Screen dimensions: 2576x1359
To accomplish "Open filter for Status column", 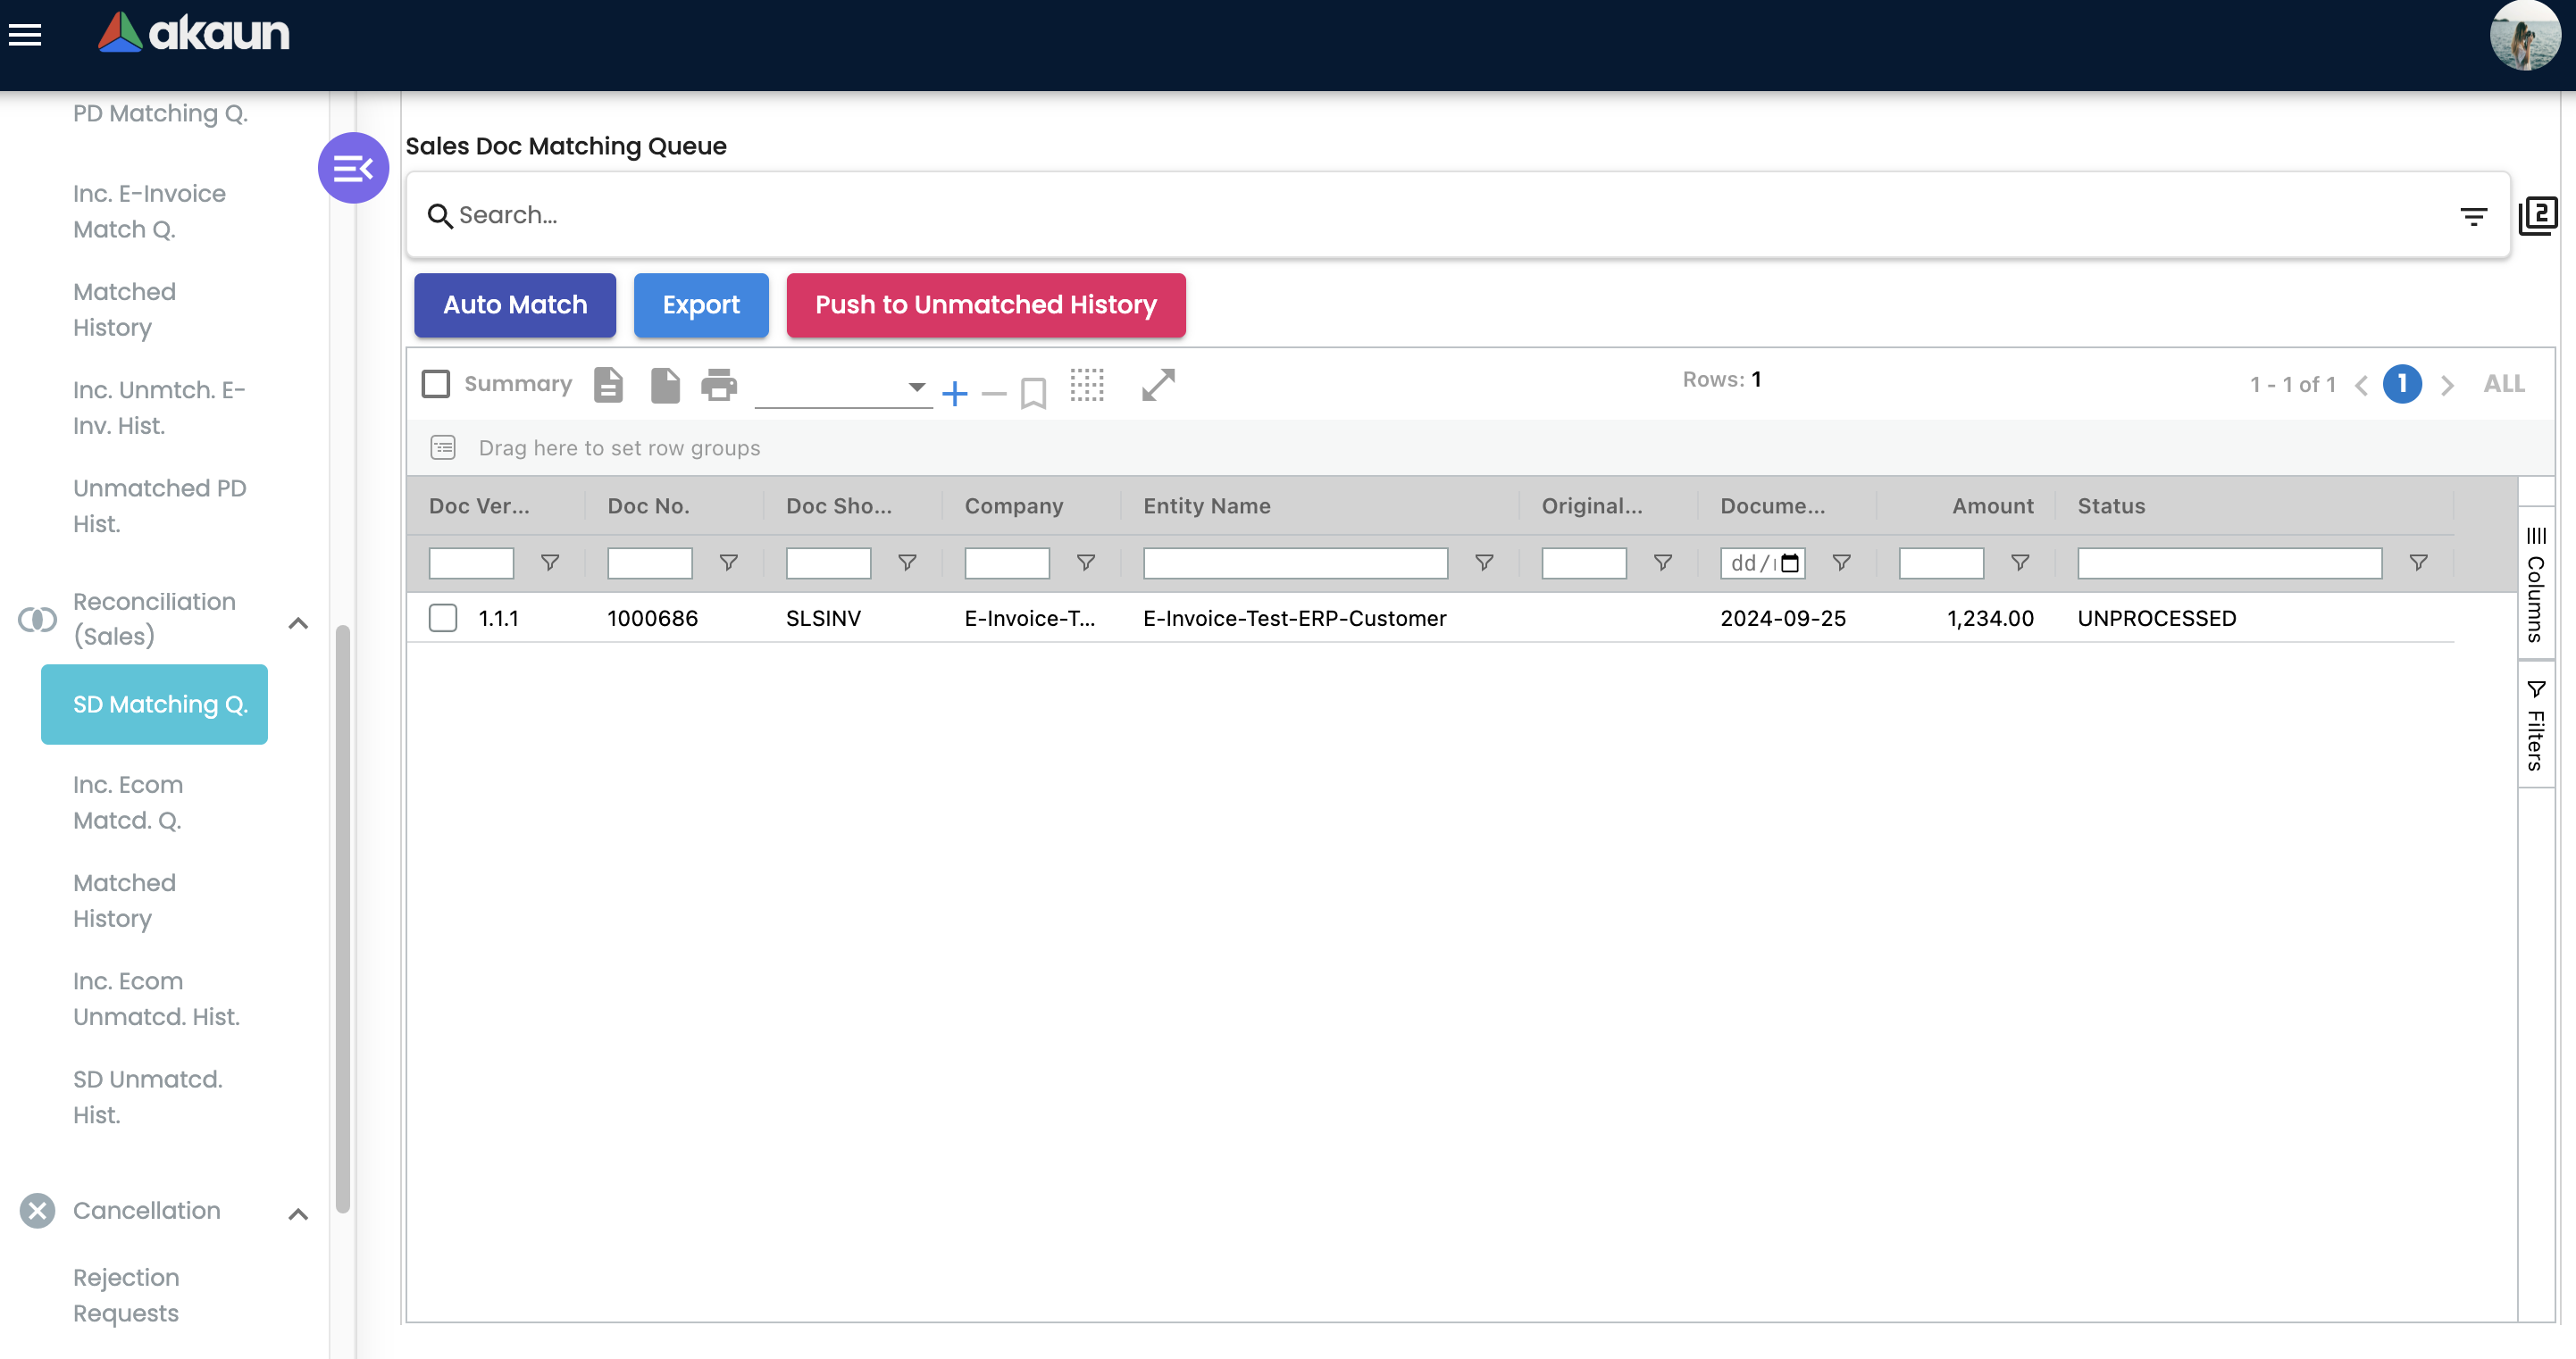I will click(x=2418, y=563).
